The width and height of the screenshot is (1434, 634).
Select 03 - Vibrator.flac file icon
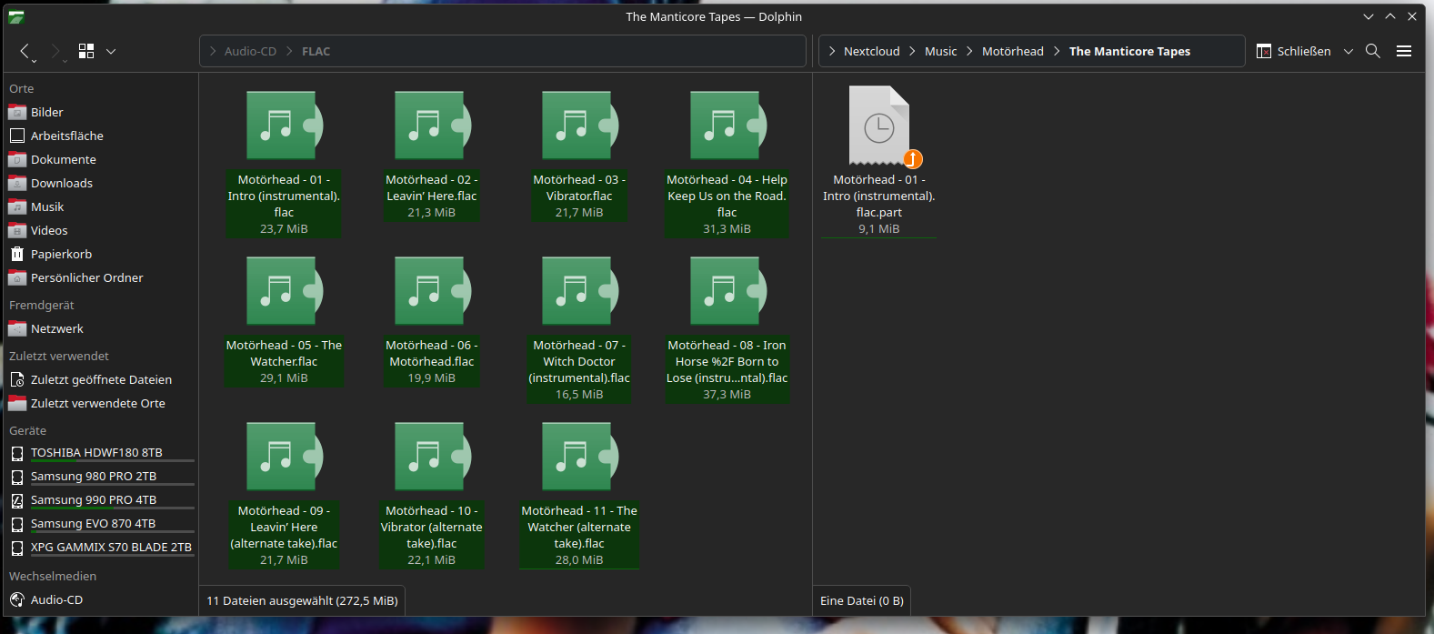click(579, 126)
